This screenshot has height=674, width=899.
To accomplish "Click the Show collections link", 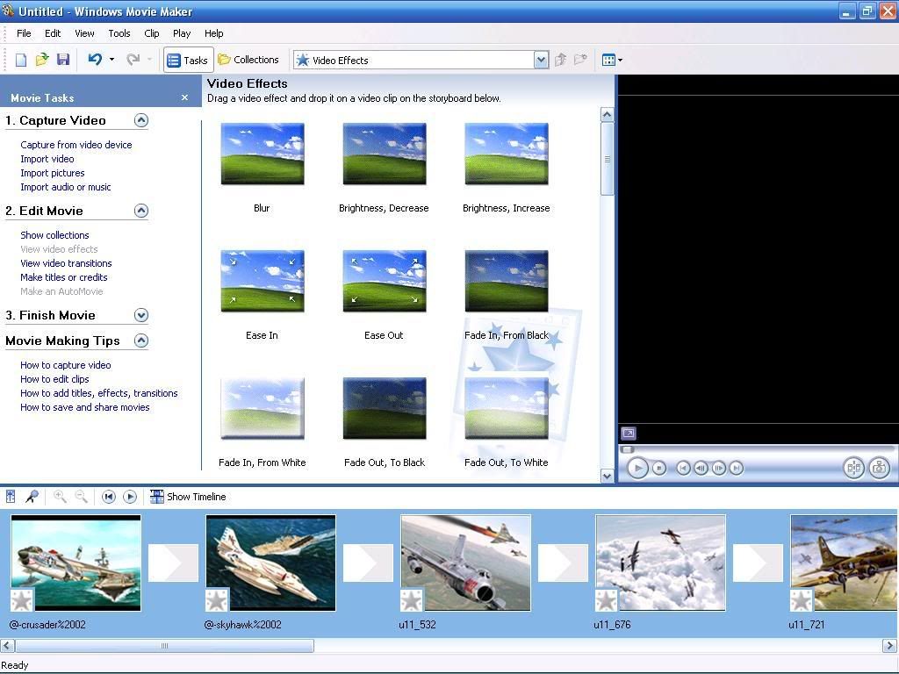I will point(54,235).
